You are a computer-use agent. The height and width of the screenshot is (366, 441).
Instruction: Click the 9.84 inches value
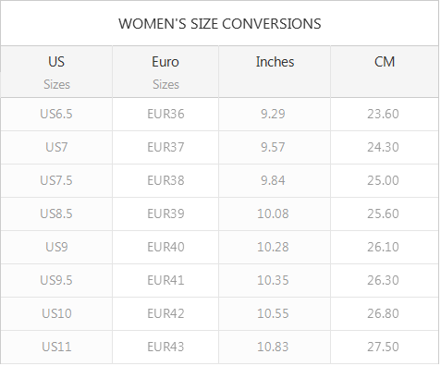(x=273, y=180)
